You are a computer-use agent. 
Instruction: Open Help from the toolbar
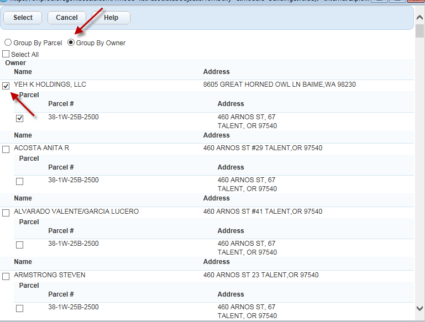click(x=111, y=18)
